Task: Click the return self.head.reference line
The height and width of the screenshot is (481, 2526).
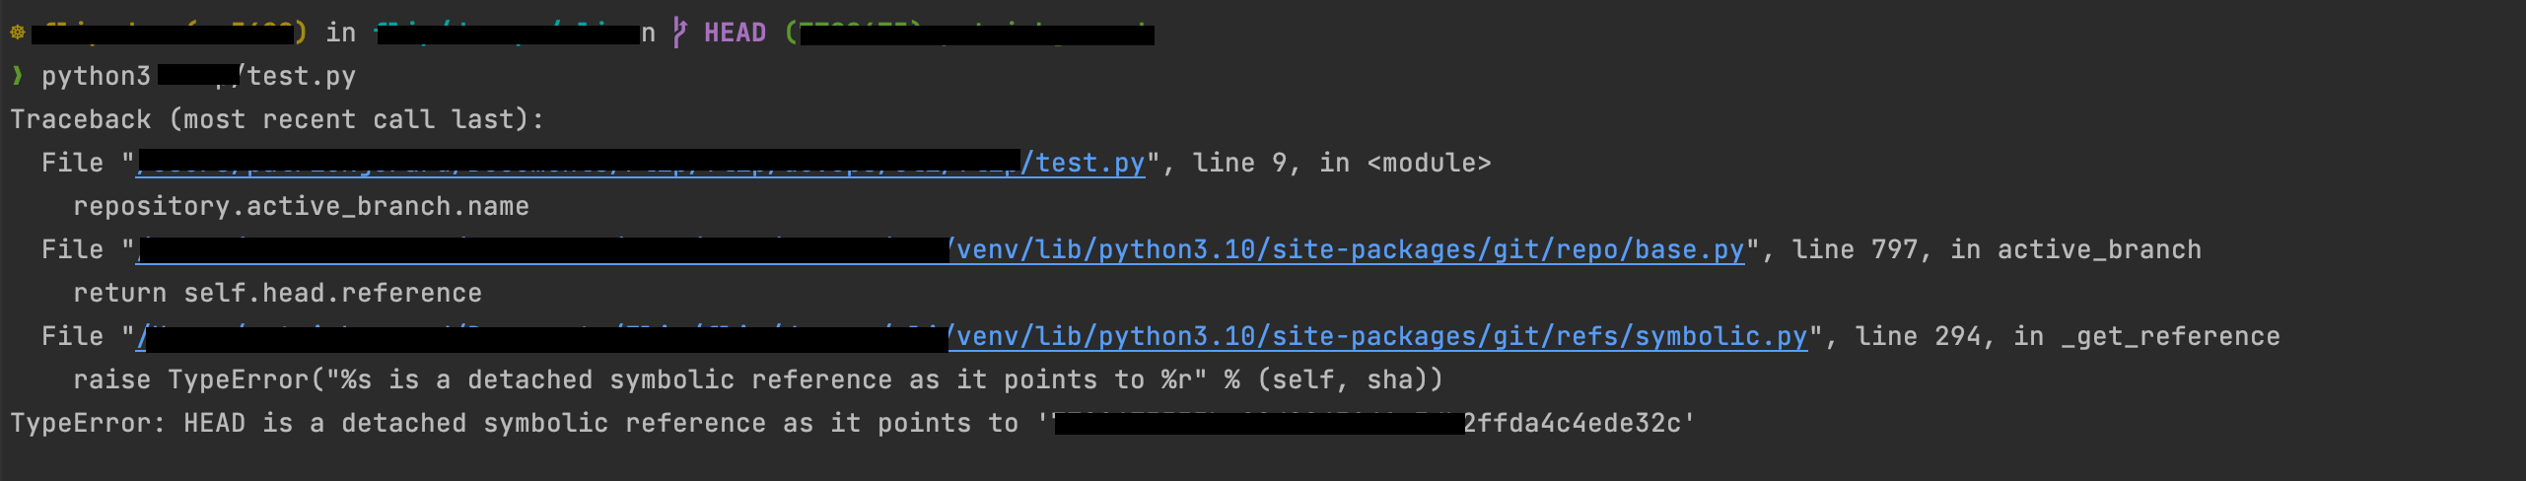Action: tap(277, 293)
